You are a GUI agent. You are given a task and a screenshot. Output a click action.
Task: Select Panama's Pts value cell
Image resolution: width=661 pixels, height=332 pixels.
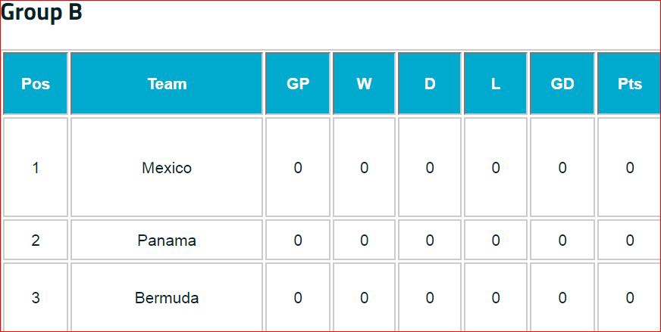[x=629, y=240]
